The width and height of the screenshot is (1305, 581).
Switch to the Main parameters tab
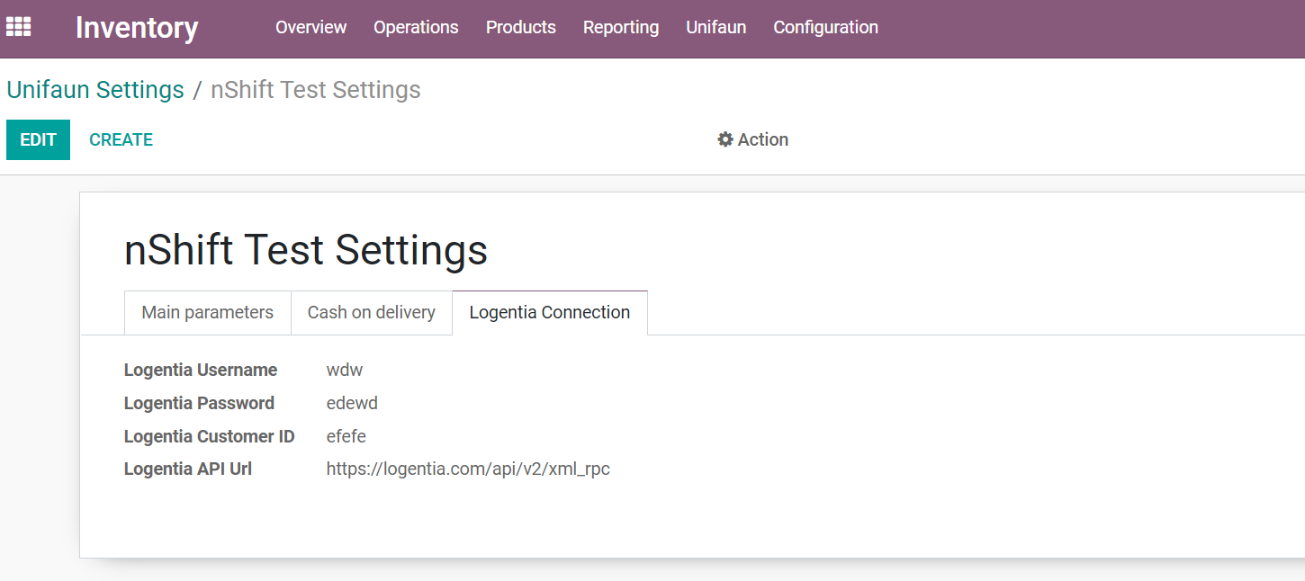(207, 312)
